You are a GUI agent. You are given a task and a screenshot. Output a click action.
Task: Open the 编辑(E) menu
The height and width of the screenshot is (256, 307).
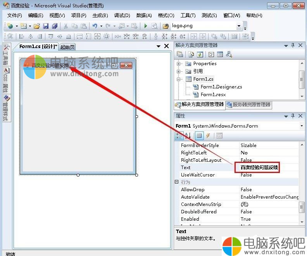tap(36, 16)
